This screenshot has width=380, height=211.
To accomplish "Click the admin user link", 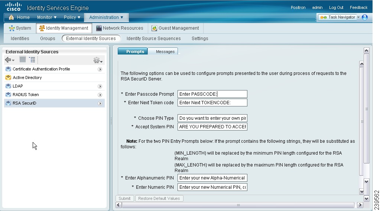I will (317, 7).
